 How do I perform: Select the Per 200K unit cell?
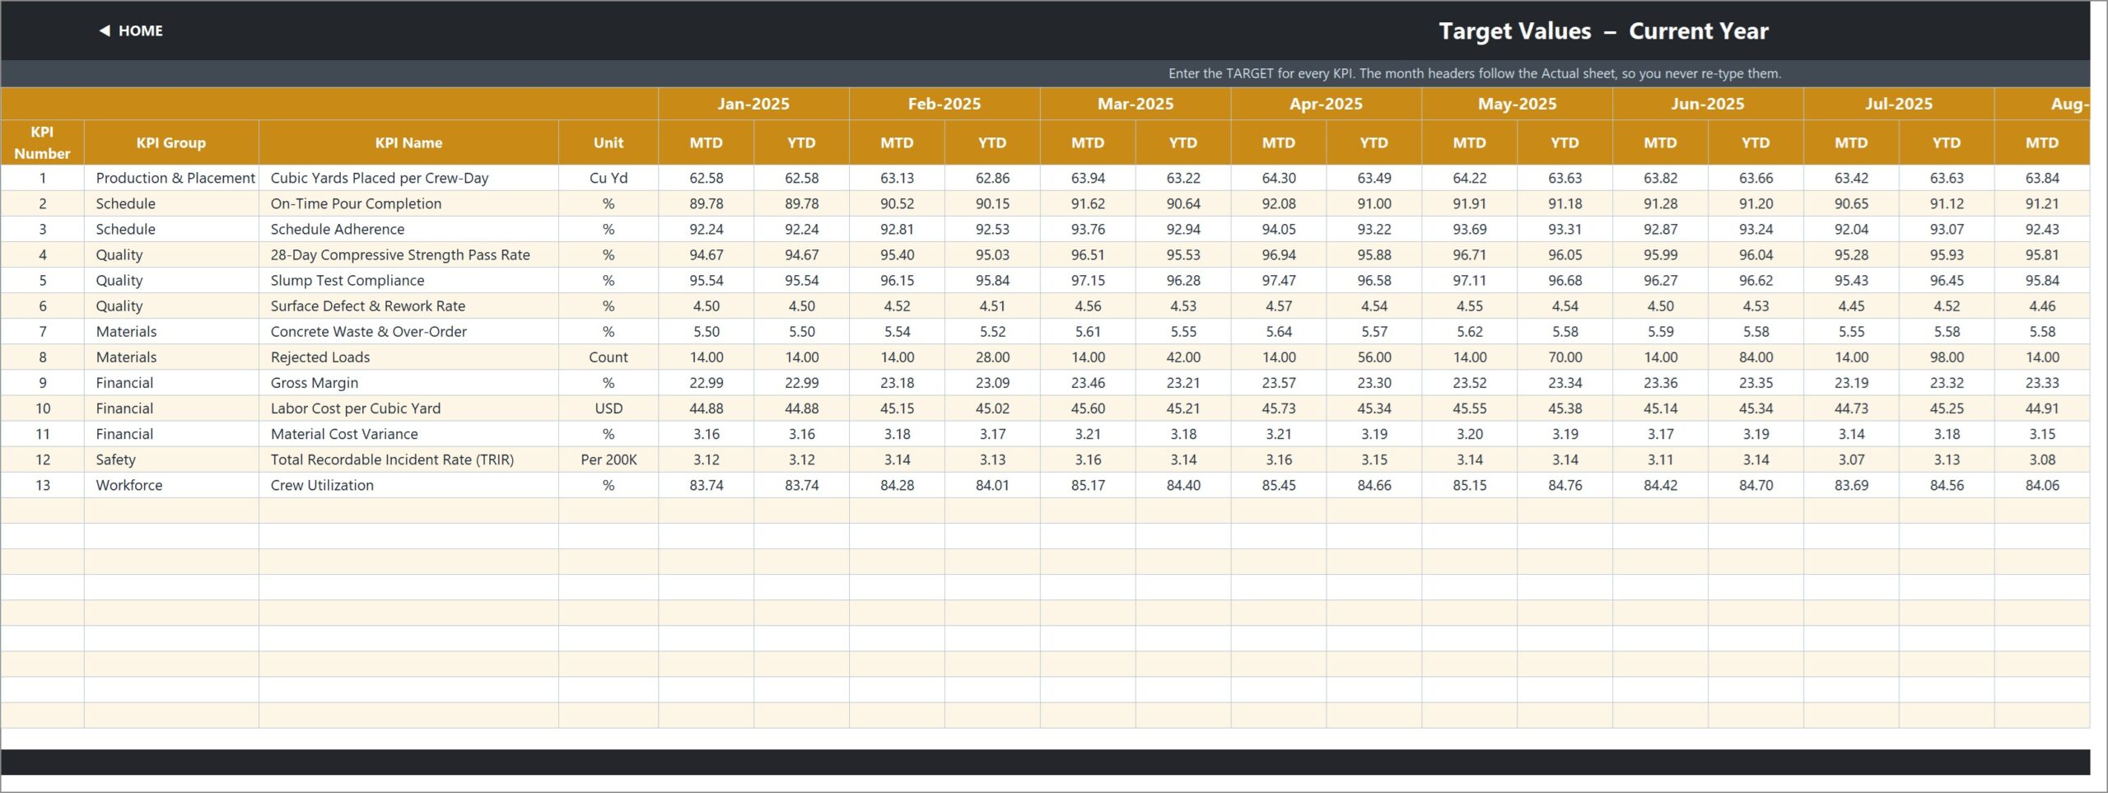[x=609, y=459]
